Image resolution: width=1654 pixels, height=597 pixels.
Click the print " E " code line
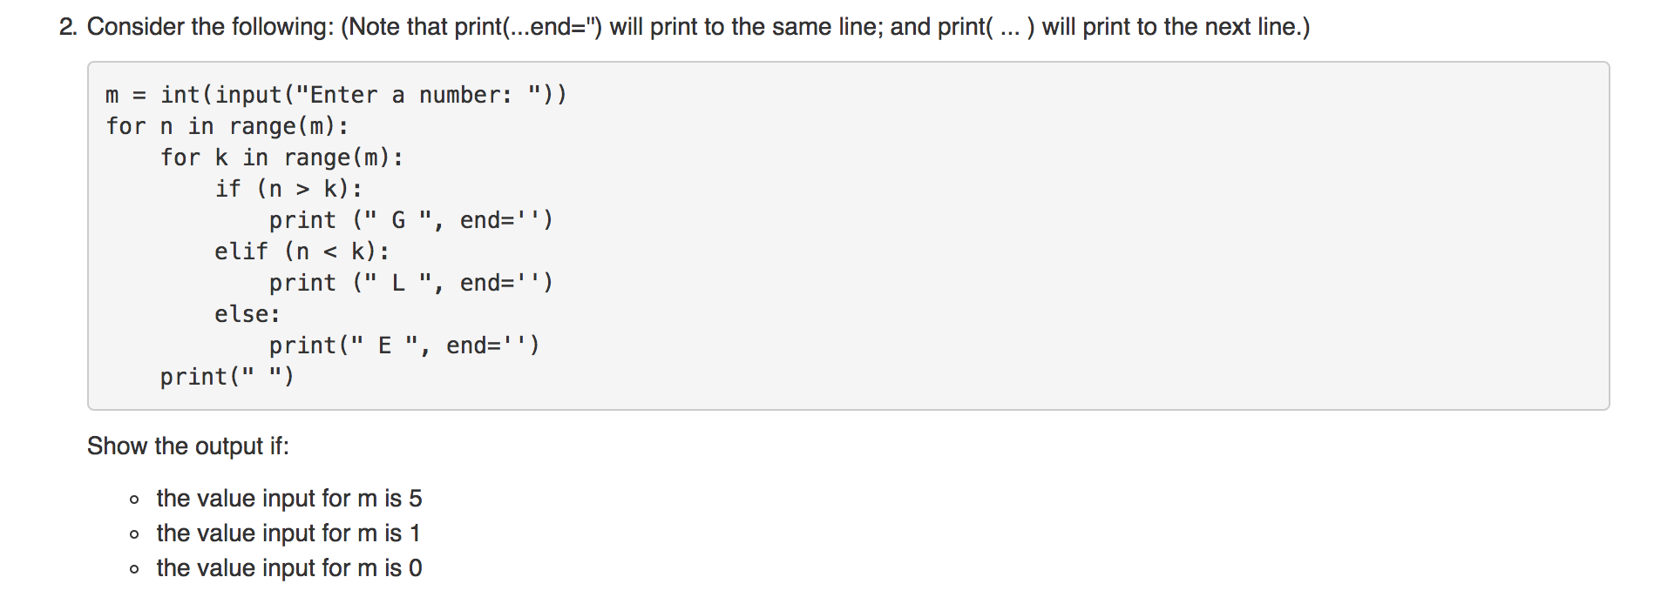[404, 345]
